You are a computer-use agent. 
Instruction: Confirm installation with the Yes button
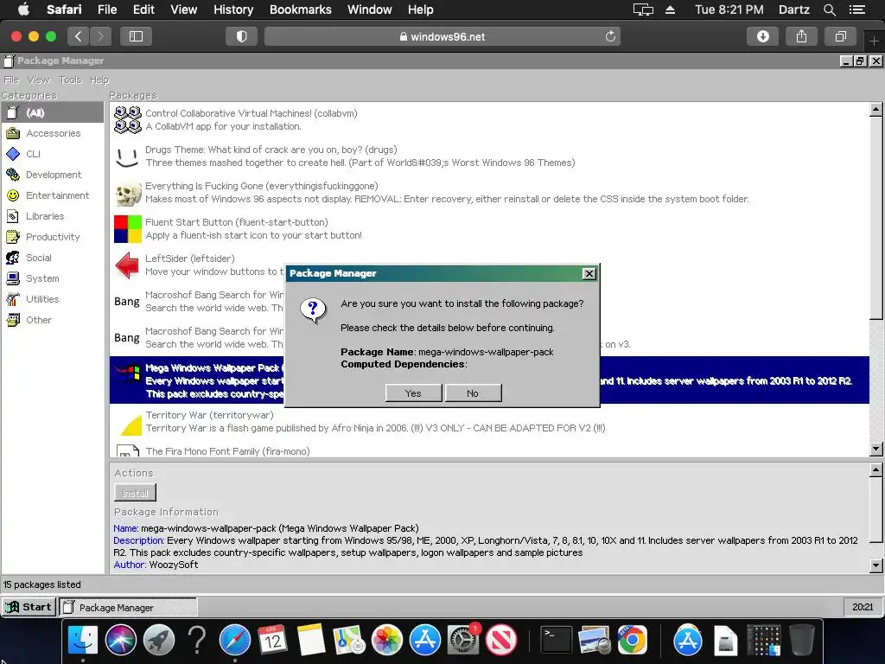pyautogui.click(x=413, y=393)
